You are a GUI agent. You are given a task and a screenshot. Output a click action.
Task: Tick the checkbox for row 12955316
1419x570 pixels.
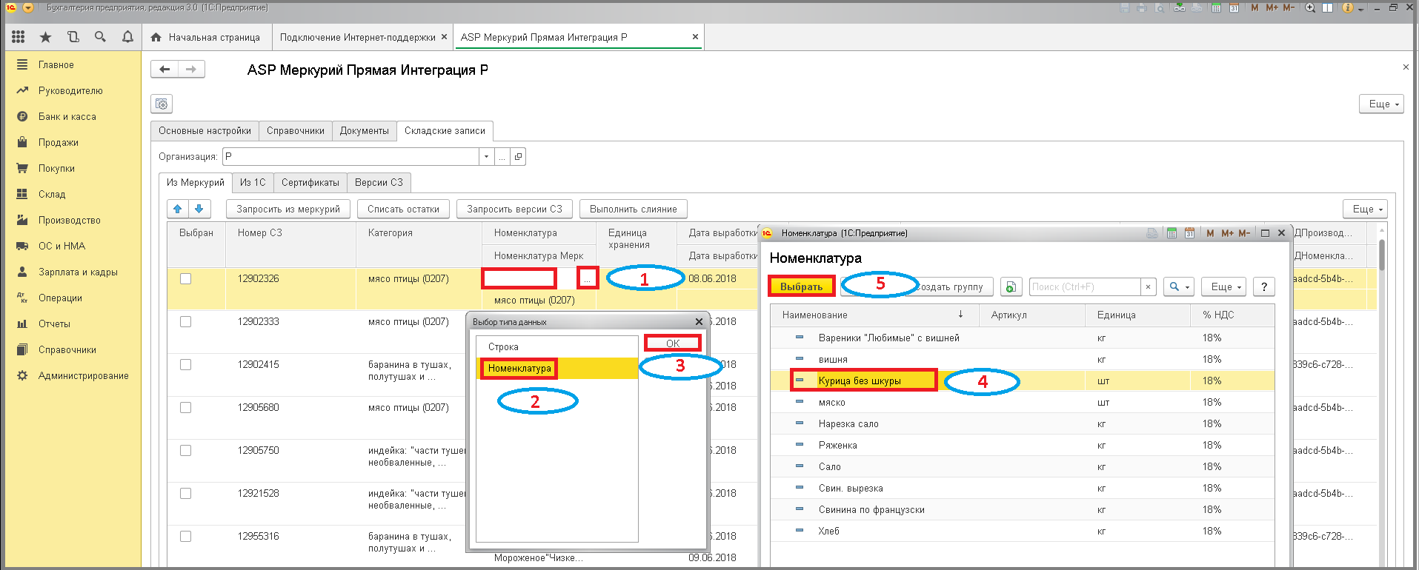[x=185, y=536]
